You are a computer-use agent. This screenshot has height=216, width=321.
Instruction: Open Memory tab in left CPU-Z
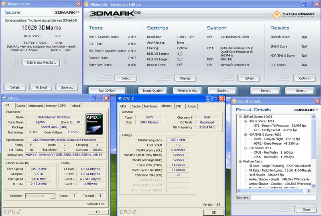[x=51, y=106]
